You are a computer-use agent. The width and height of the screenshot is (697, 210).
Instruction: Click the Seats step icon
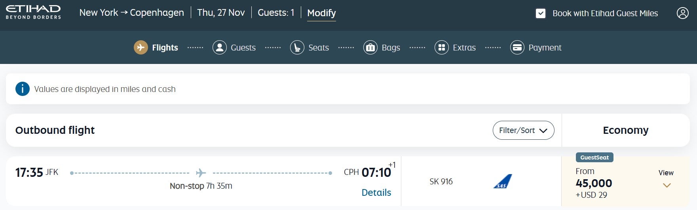click(x=297, y=47)
